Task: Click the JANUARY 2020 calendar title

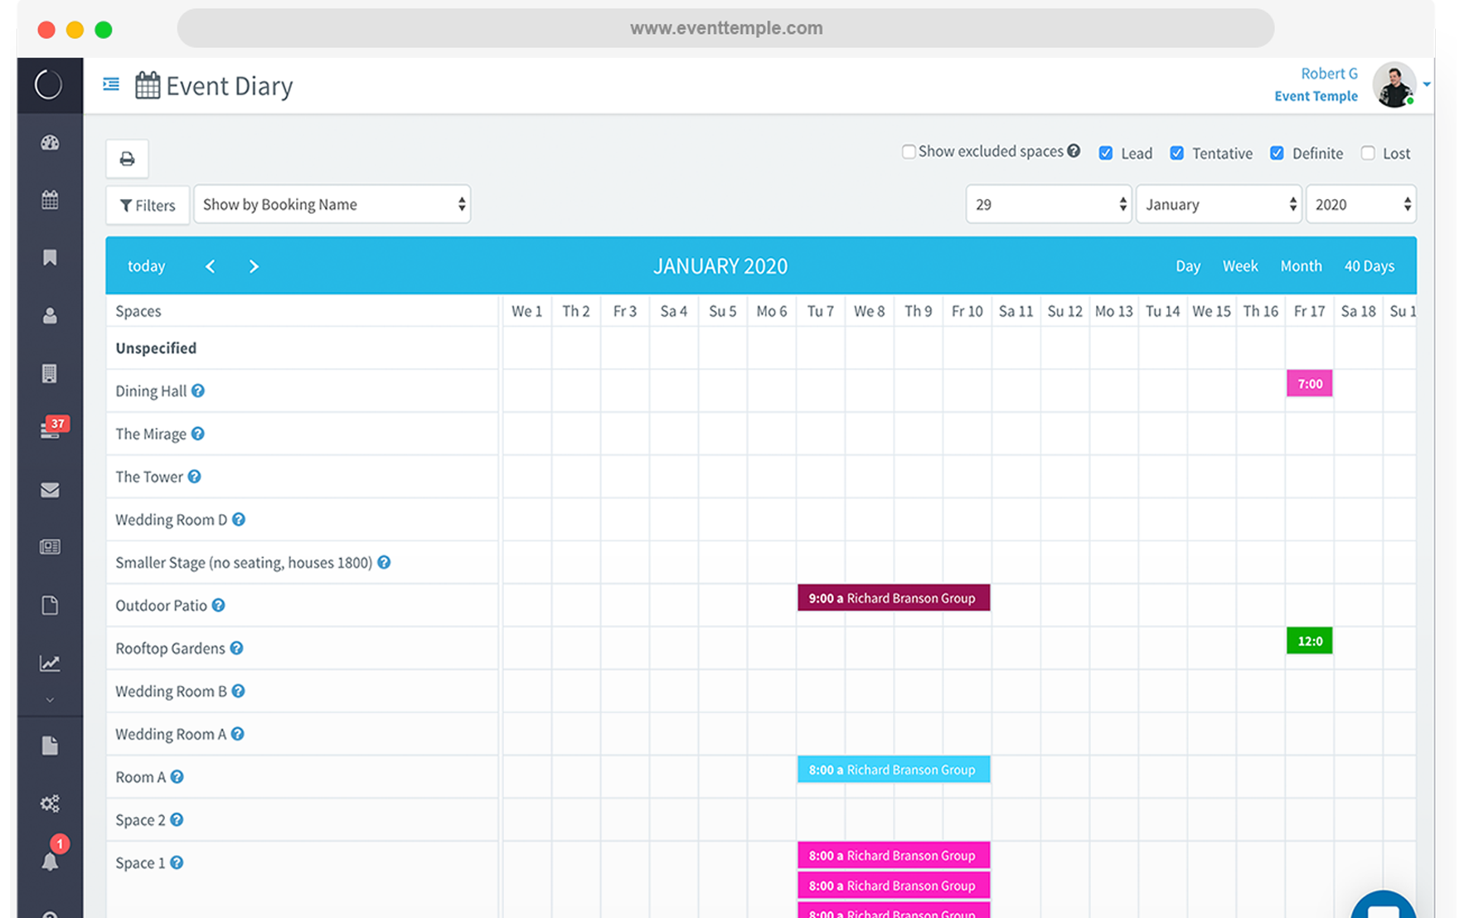Action: pos(720,266)
